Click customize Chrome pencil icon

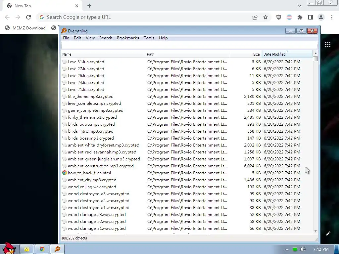(x=328, y=233)
